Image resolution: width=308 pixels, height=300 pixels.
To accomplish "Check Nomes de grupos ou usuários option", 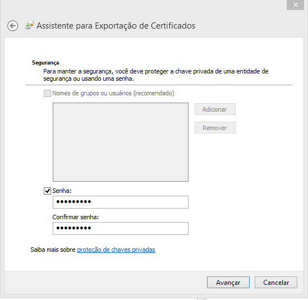I will [x=47, y=93].
